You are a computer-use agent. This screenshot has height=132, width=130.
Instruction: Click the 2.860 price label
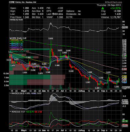28,57
